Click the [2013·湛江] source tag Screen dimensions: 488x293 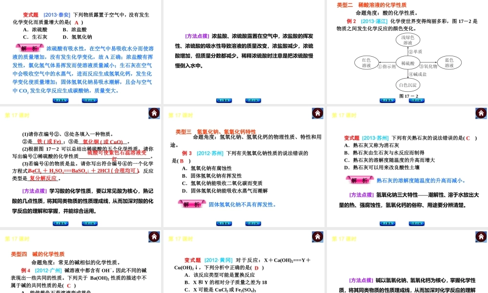click(x=374, y=21)
